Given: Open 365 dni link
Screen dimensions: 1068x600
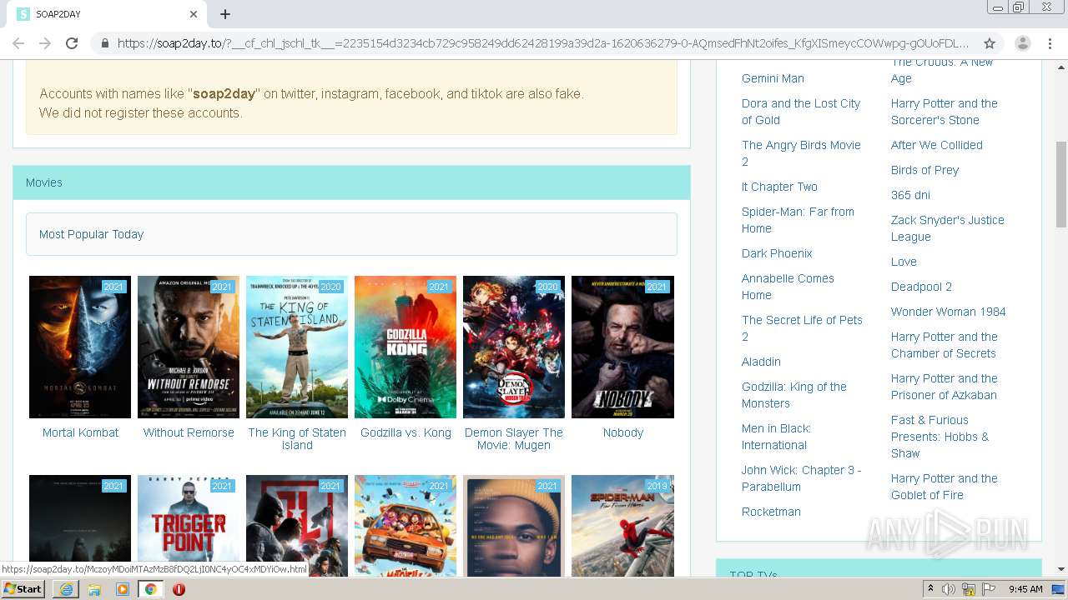Looking at the screenshot, I should pos(910,195).
